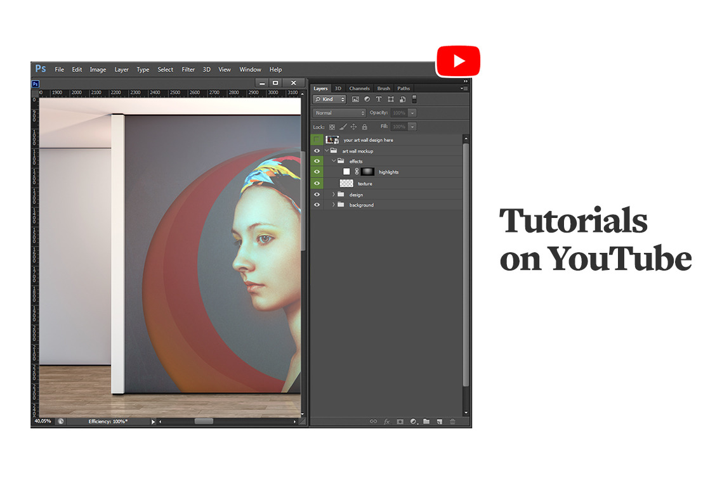Toggle lock transparent pixels

point(332,127)
